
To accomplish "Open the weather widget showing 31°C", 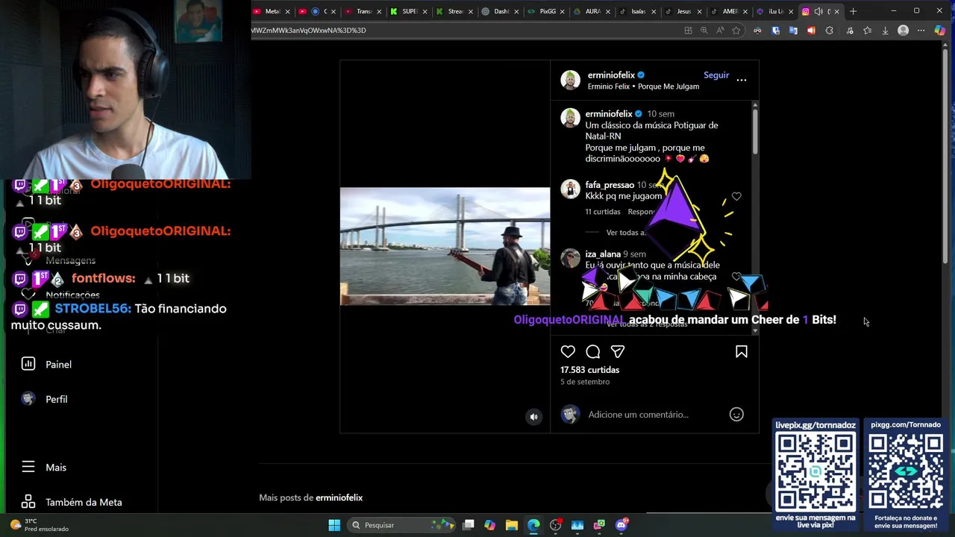I will pos(39,525).
